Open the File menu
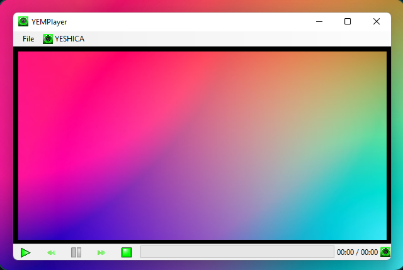The height and width of the screenshot is (270, 403). [x=28, y=39]
